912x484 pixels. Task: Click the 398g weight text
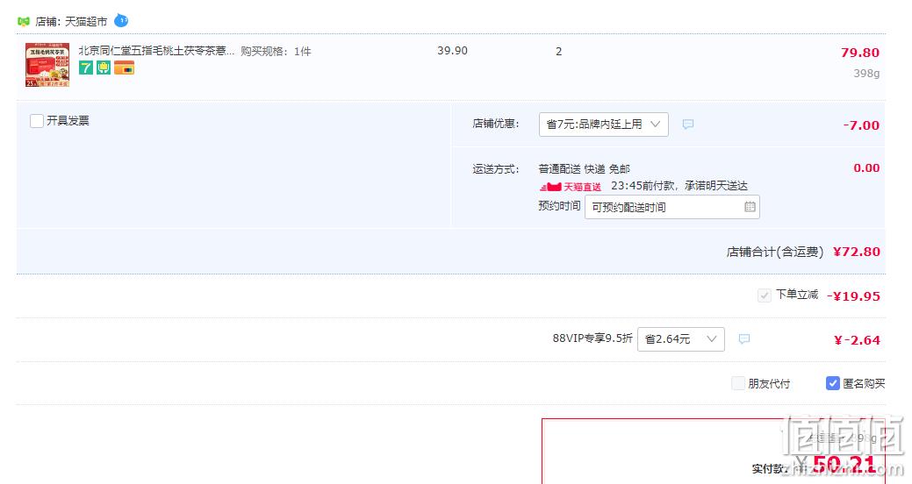(x=866, y=73)
